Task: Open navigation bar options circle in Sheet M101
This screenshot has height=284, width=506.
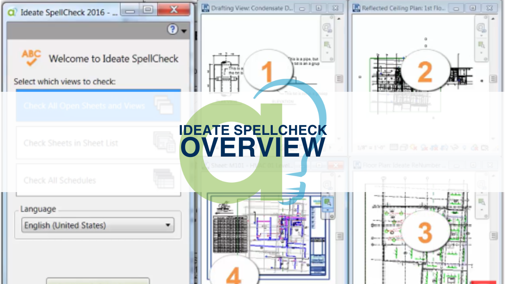Action: [332, 217]
